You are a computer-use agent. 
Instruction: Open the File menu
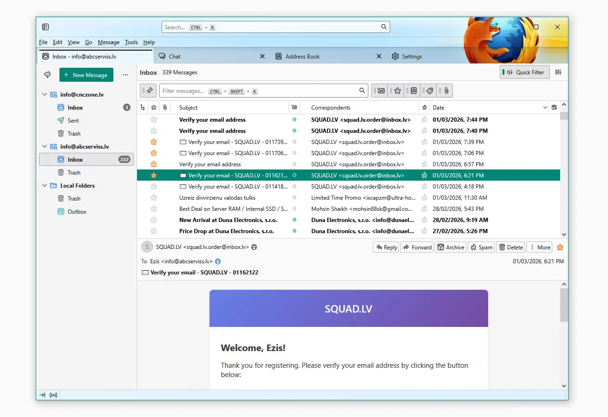click(43, 42)
